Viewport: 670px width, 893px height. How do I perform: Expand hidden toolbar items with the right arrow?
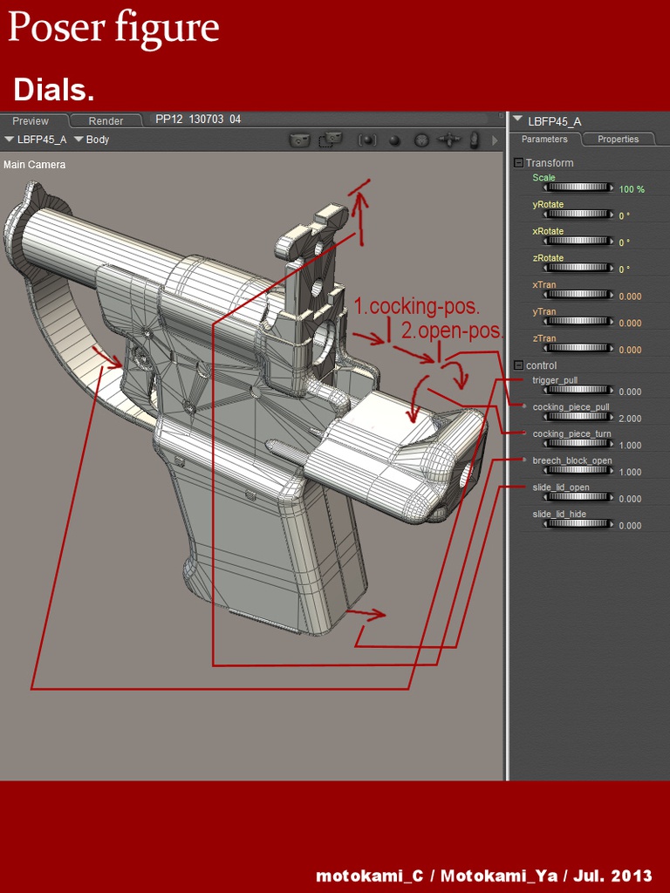coord(495,140)
